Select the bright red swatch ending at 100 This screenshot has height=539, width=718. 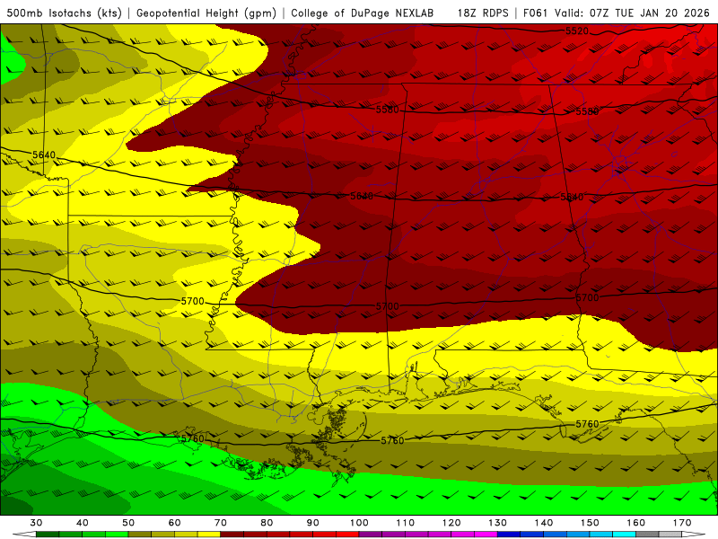pos(347,535)
